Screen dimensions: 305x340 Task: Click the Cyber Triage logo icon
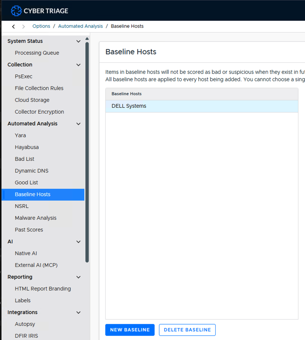pos(16,11)
